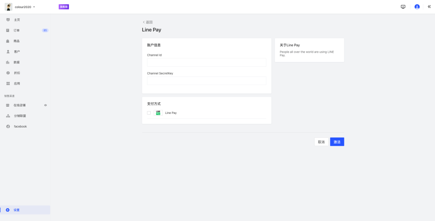Collapse panel with the double chevron icon

click(x=429, y=7)
